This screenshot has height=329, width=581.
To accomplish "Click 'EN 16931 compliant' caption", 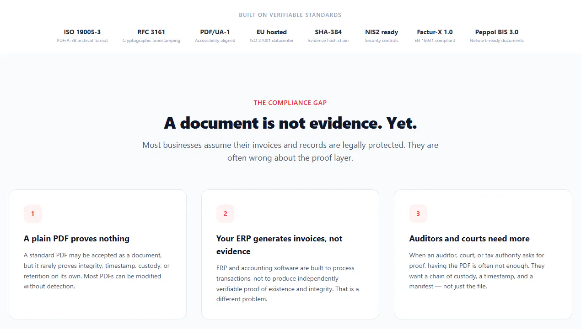I will pos(435,41).
